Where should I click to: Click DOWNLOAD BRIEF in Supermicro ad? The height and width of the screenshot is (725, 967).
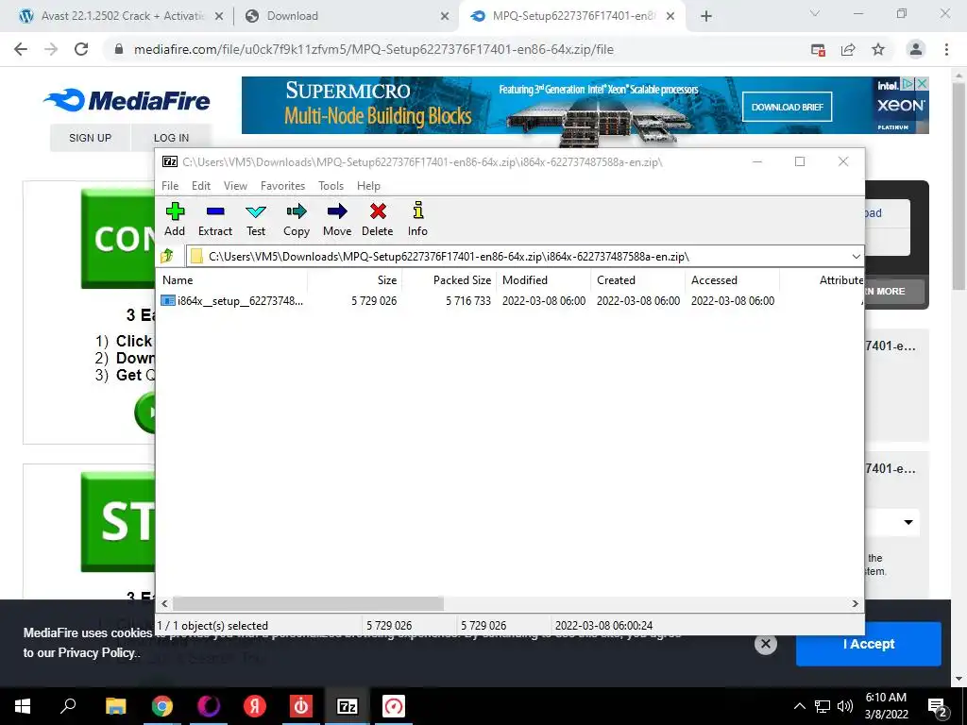pyautogui.click(x=787, y=107)
